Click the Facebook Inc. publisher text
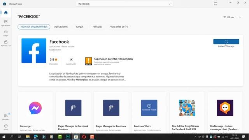The height and width of the screenshot is (140, 249). click(x=55, y=50)
